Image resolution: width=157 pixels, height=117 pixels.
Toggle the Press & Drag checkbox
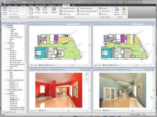pos(131,115)
